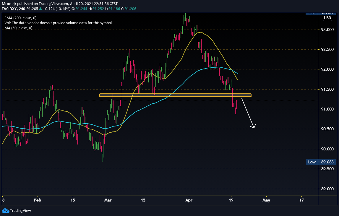The width and height of the screenshot is (339, 216).
Task: Click the 92.500 price axis label
Action: coord(327,50)
